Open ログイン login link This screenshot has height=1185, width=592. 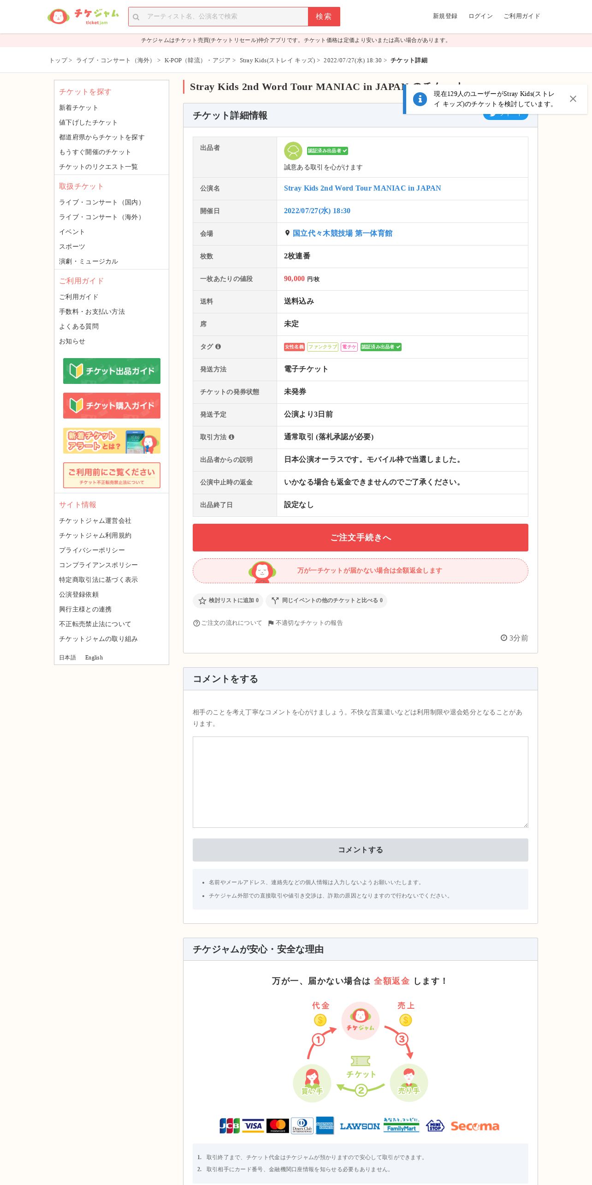tap(480, 16)
